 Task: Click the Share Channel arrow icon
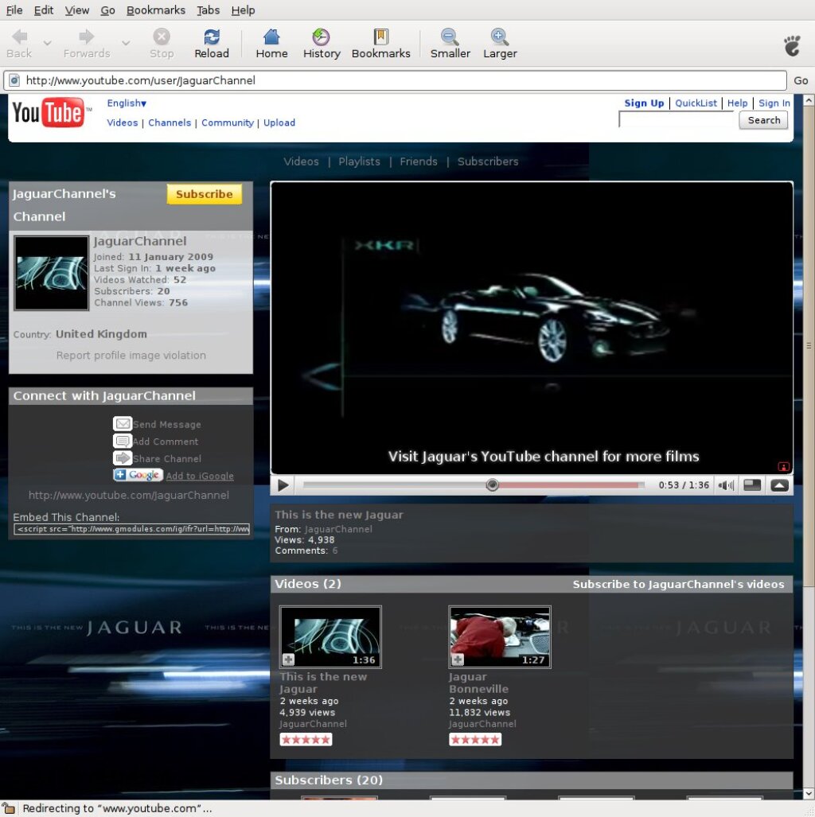(x=122, y=458)
